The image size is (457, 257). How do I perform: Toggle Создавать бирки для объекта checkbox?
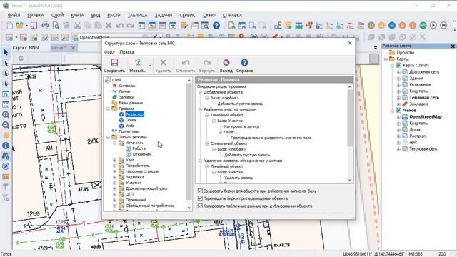point(200,191)
